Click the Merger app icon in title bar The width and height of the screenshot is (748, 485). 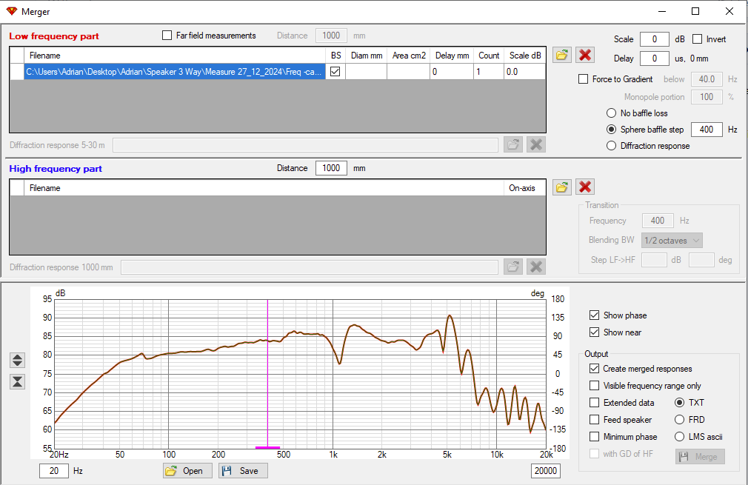(11, 11)
